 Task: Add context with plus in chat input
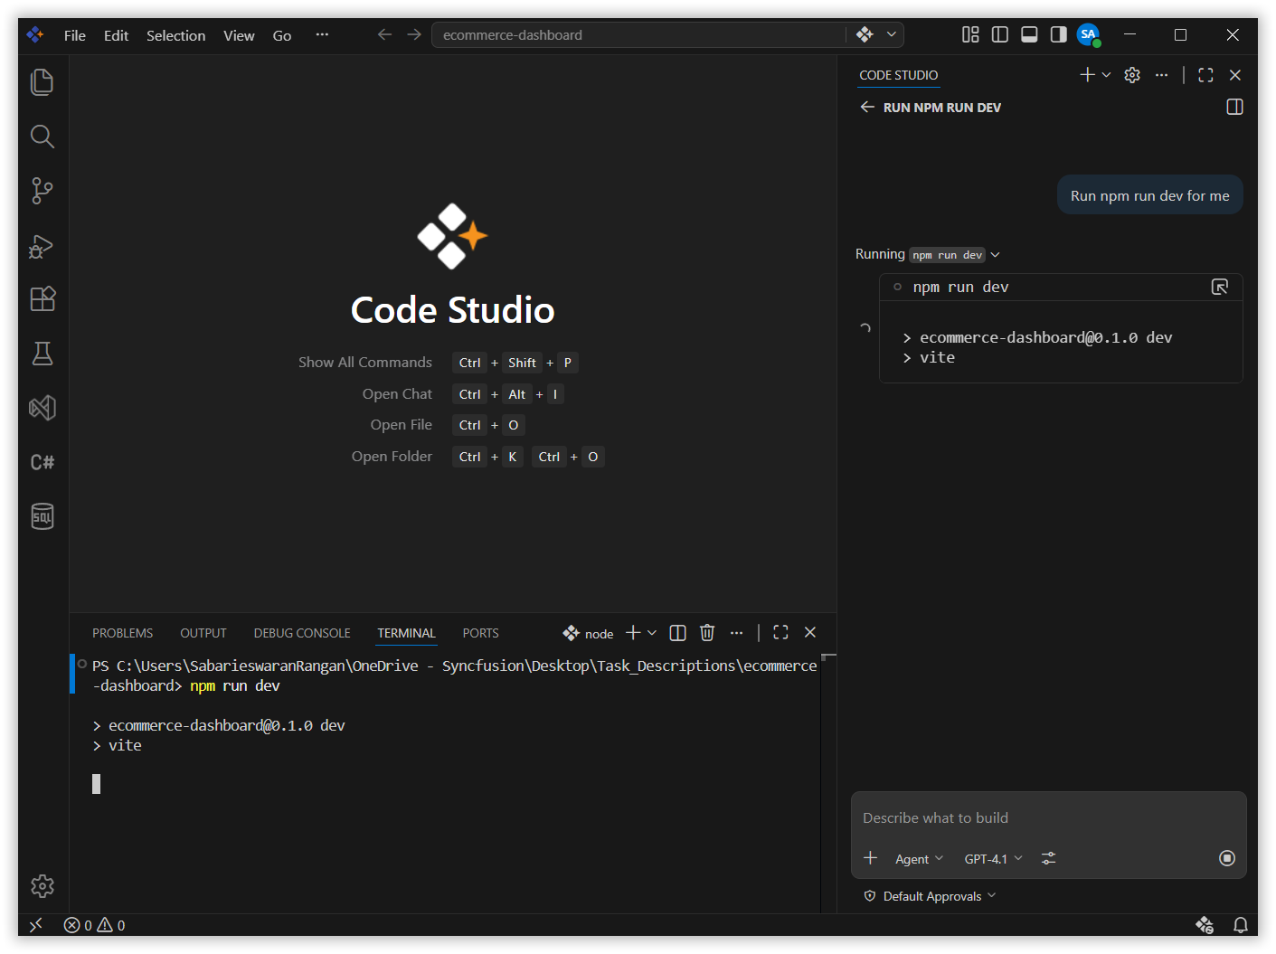pos(871,858)
